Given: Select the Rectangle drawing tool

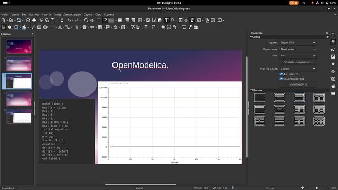Looking at the screenshot, I should (39, 27).
